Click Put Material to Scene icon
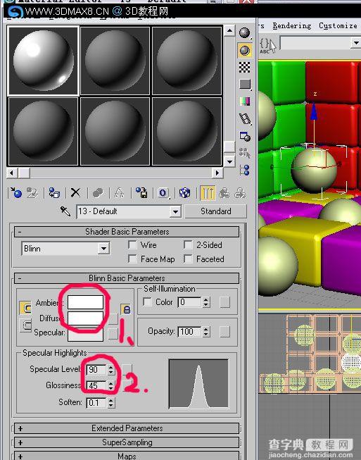The height and width of the screenshot is (460, 361). coord(32,193)
